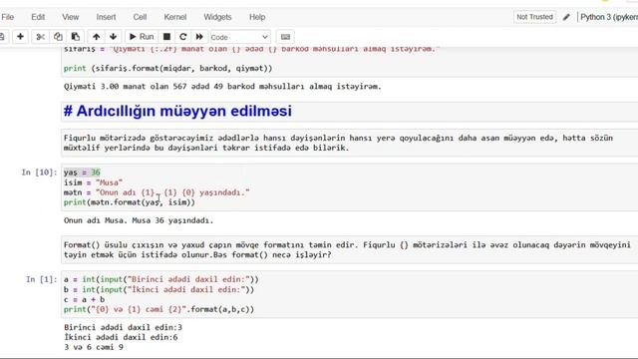Paste cells below icon
This screenshot has height=359, width=638.
[76, 37]
